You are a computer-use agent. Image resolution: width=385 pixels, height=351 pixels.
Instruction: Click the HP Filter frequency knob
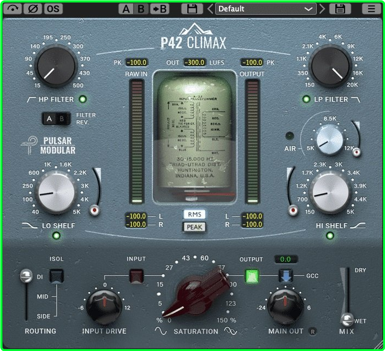coord(56,66)
